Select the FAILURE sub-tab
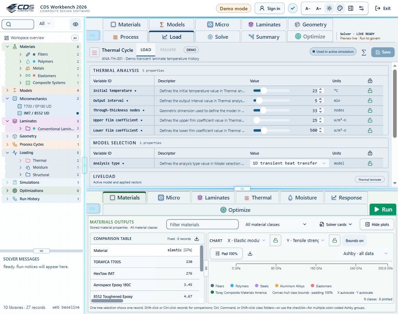 tap(168, 50)
